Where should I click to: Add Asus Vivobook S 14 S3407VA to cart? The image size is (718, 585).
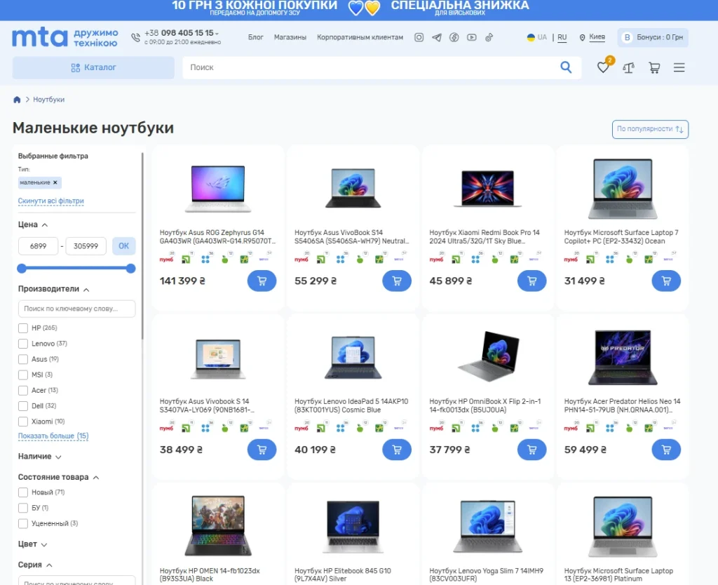coord(262,450)
